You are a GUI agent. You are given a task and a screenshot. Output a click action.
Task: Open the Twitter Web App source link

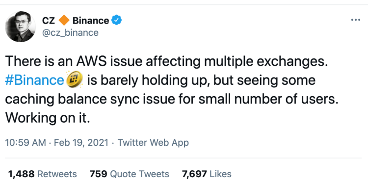point(153,142)
